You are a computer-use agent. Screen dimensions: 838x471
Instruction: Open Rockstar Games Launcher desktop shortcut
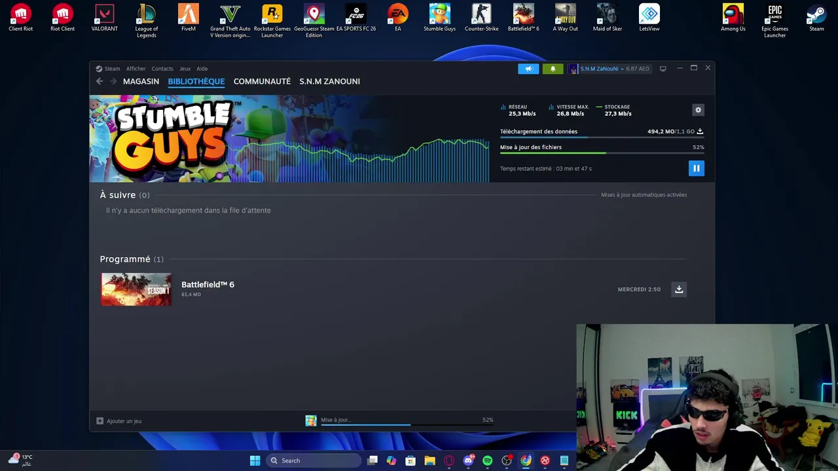(x=272, y=21)
